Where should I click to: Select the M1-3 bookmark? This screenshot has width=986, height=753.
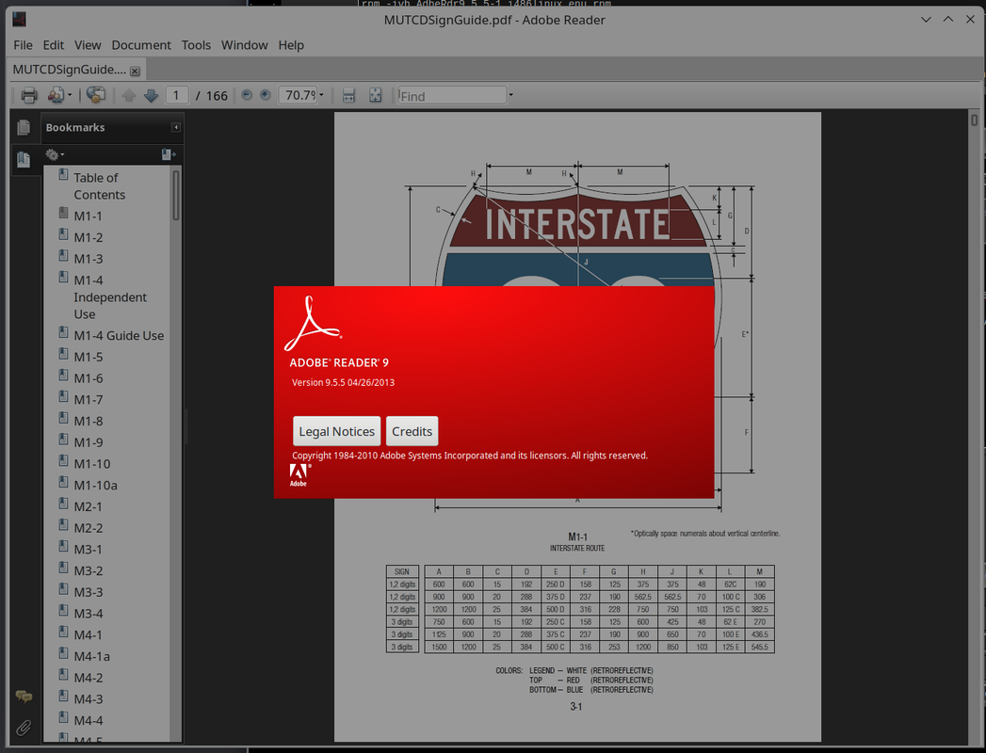point(88,259)
